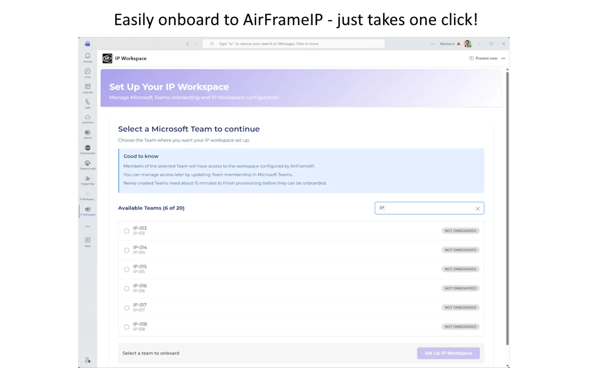The image size is (589, 368).
Task: Select the IP-016 team radio button
Action: (127, 289)
